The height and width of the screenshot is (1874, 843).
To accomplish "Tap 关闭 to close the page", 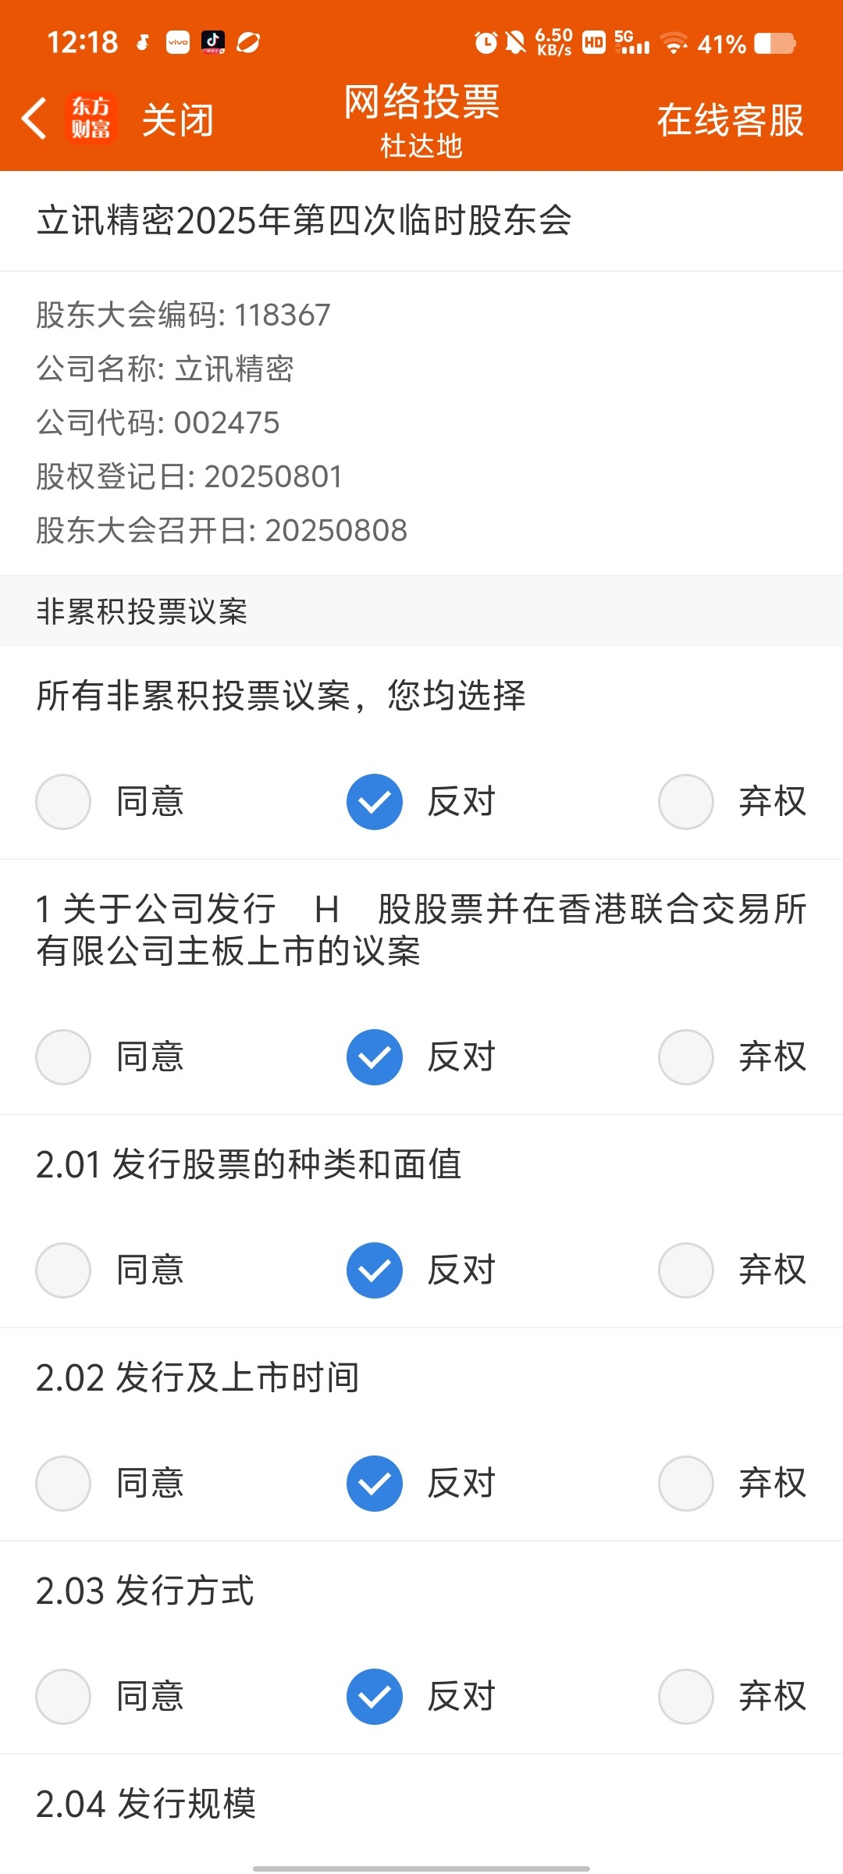I will coord(178,120).
